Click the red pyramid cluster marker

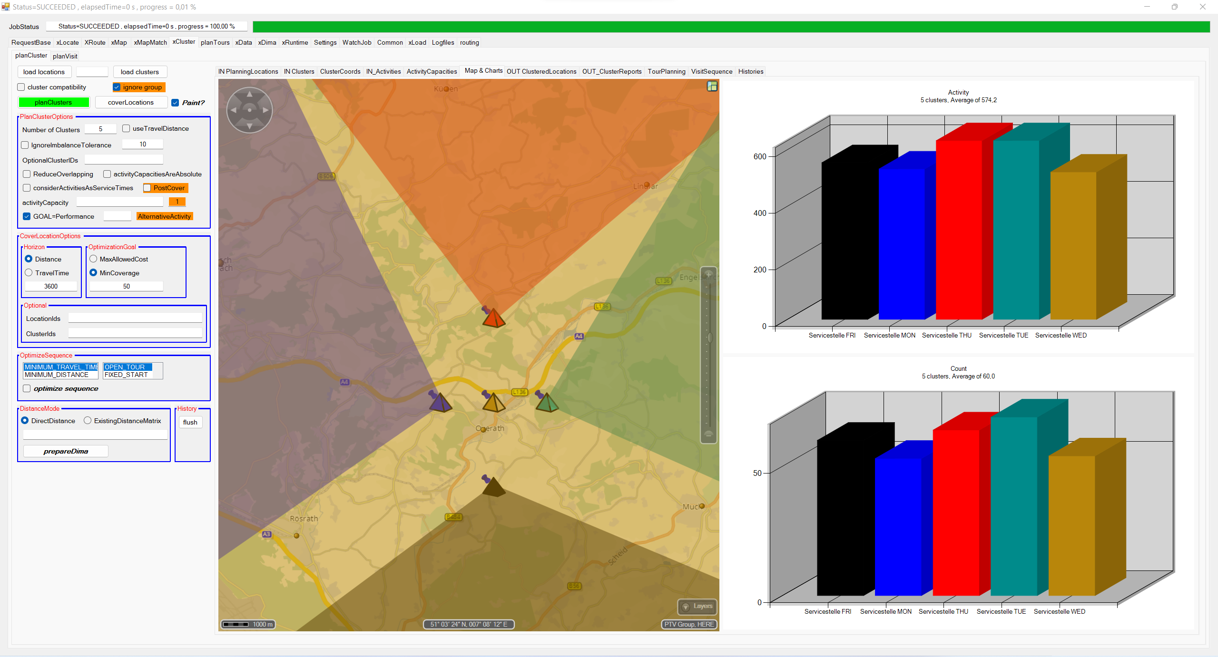(493, 318)
